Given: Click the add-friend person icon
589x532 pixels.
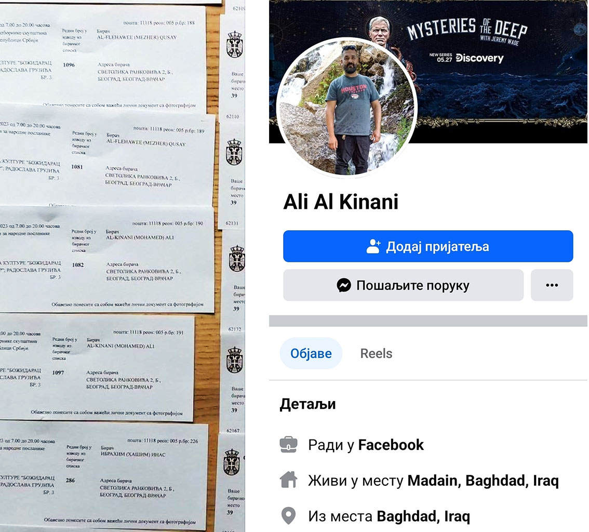Looking at the screenshot, I should point(373,246).
